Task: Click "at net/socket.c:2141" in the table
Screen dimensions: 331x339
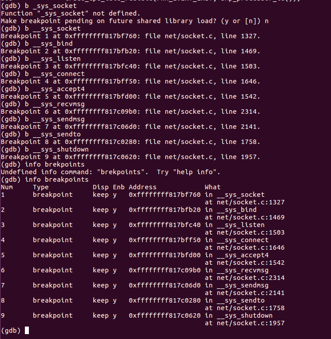Action: (x=244, y=293)
